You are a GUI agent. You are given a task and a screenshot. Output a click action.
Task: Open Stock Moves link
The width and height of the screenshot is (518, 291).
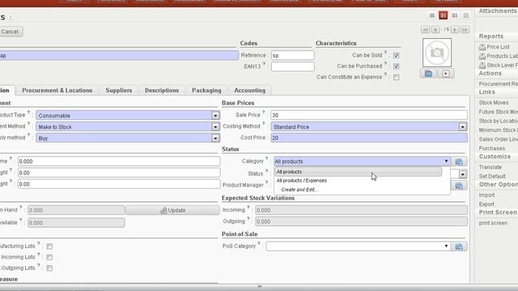tap(494, 103)
